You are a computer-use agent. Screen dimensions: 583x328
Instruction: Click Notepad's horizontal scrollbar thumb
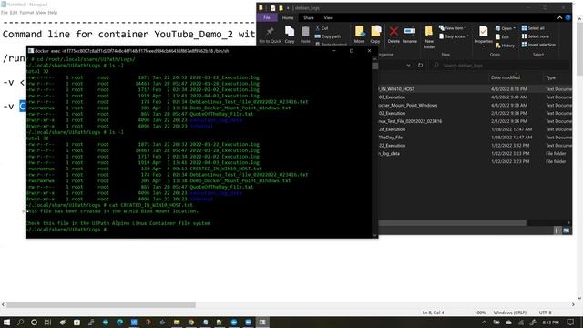[x=101, y=304]
